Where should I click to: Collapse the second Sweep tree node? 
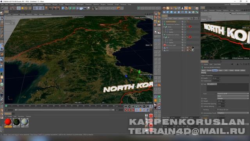click(164, 37)
